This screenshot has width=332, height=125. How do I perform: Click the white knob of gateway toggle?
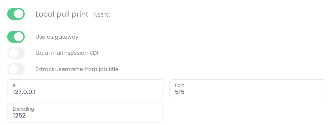click(19, 37)
